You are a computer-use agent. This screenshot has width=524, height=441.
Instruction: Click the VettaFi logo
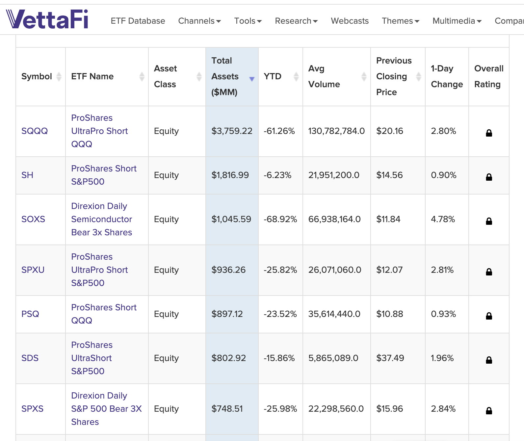[x=47, y=19]
